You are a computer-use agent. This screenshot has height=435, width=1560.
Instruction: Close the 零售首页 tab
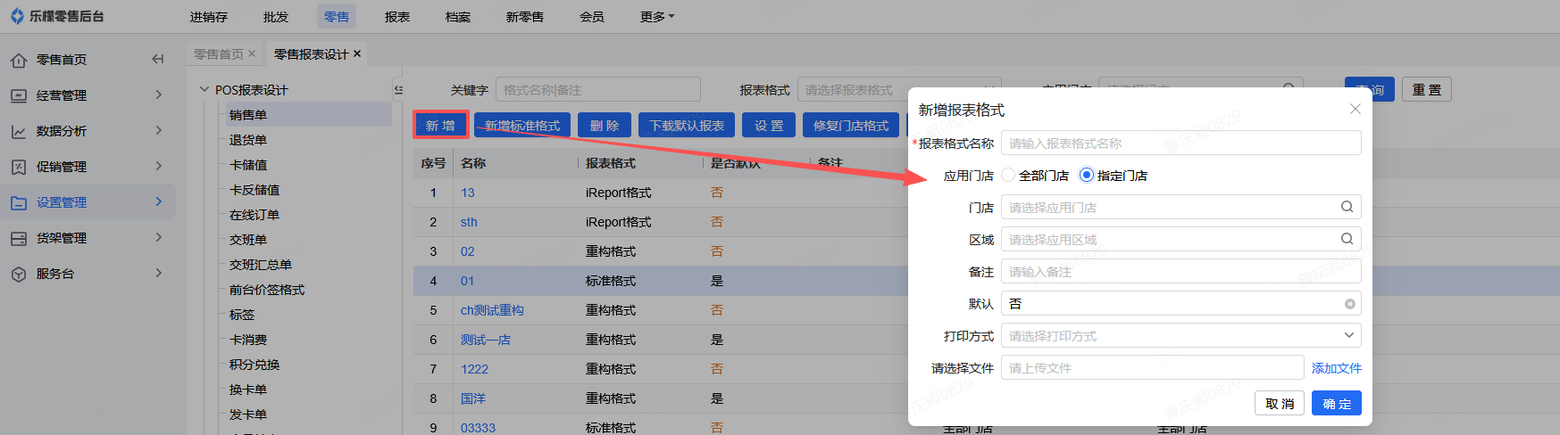(x=252, y=53)
